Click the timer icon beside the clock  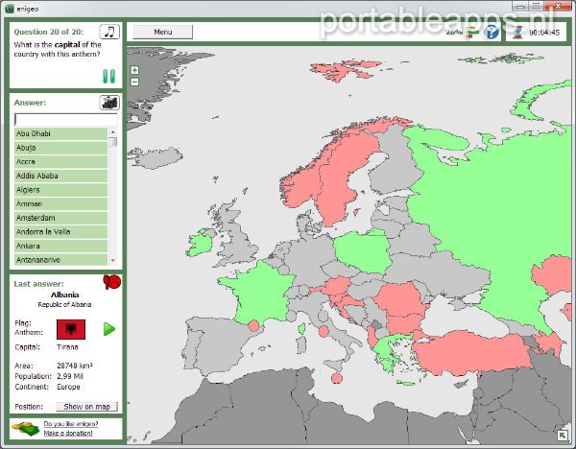click(x=517, y=32)
